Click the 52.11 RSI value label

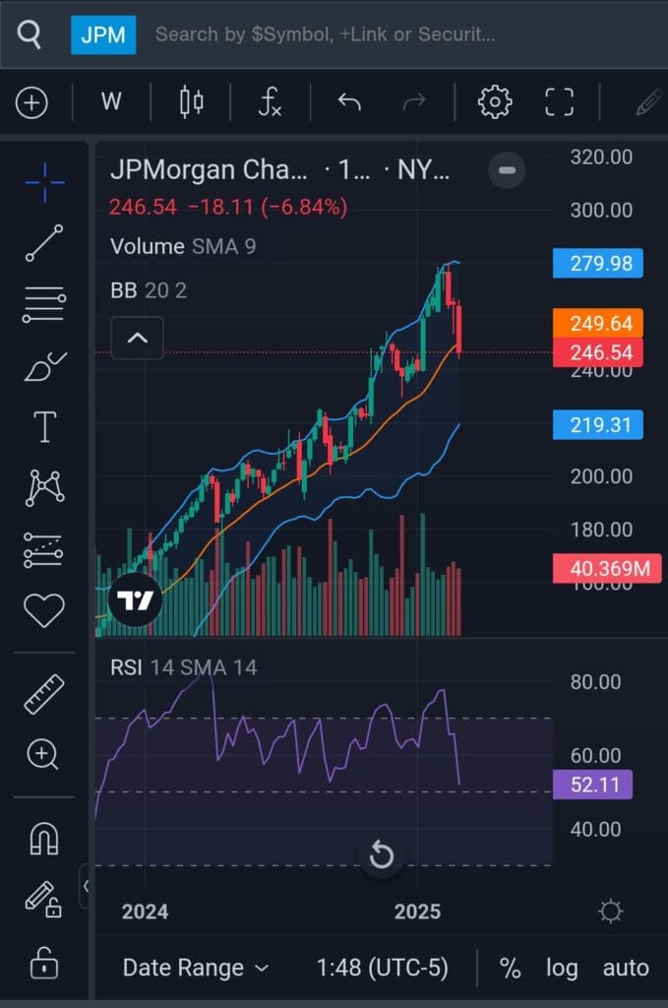click(593, 785)
